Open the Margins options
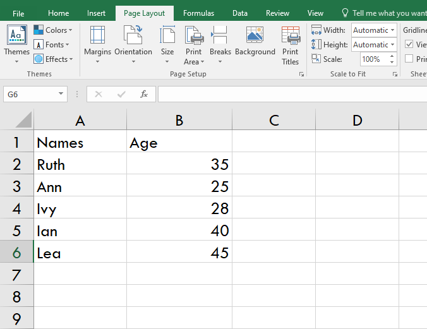 pyautogui.click(x=97, y=44)
